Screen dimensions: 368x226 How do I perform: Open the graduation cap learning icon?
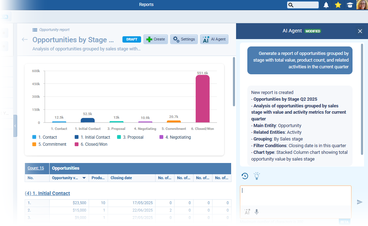(349, 5)
